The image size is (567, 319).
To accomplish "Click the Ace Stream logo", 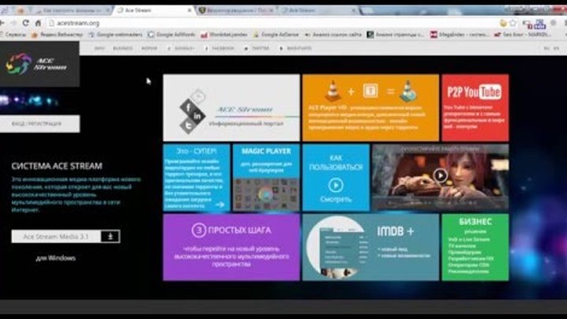I will click(x=38, y=63).
